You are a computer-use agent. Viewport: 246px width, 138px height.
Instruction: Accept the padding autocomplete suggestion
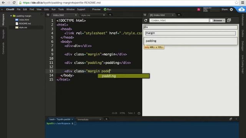point(124,76)
